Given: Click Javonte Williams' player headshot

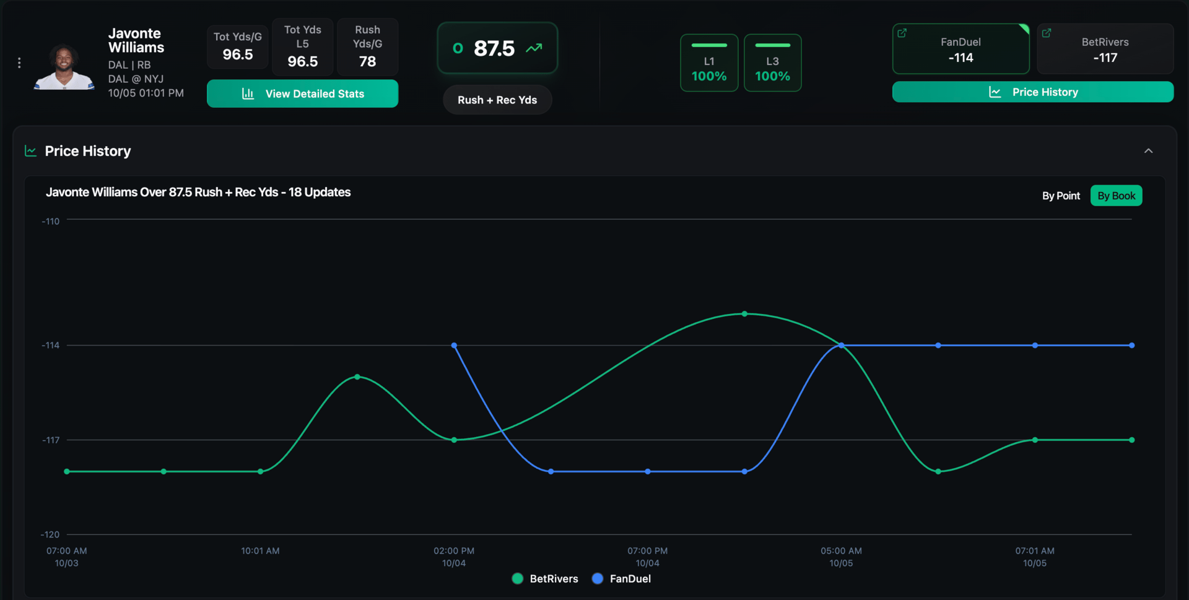Looking at the screenshot, I should tap(64, 67).
